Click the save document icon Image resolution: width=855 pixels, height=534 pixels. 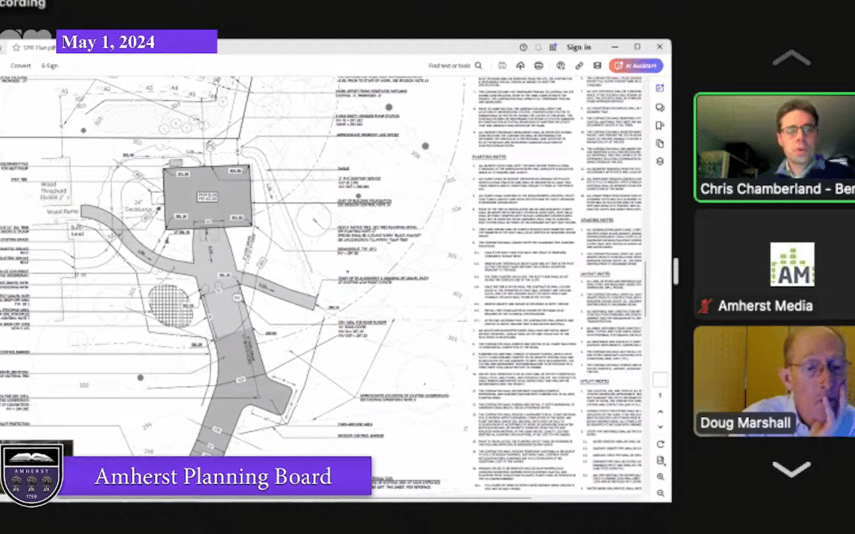tap(502, 66)
